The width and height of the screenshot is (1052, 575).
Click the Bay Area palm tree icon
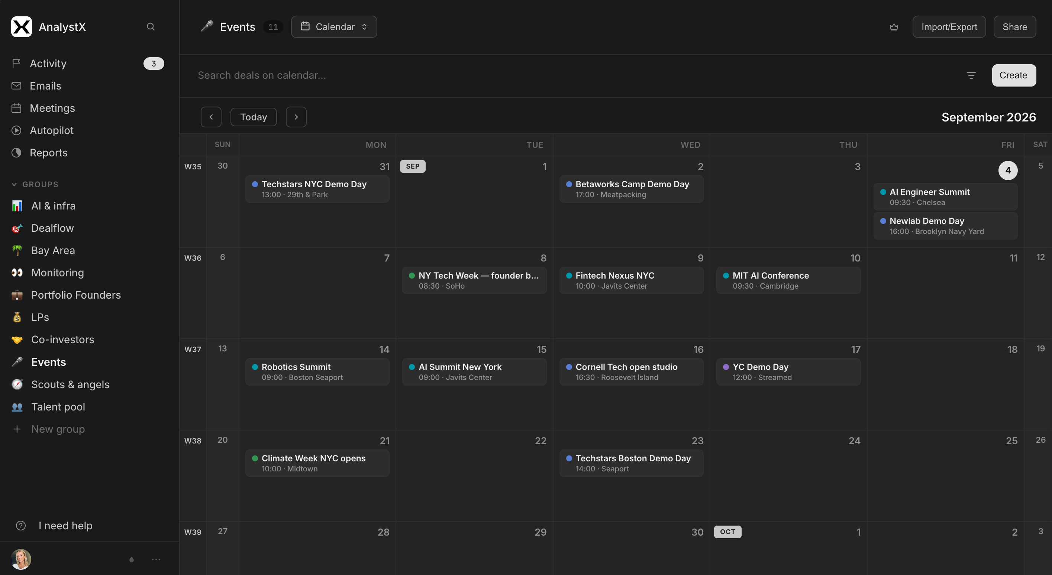click(x=17, y=250)
